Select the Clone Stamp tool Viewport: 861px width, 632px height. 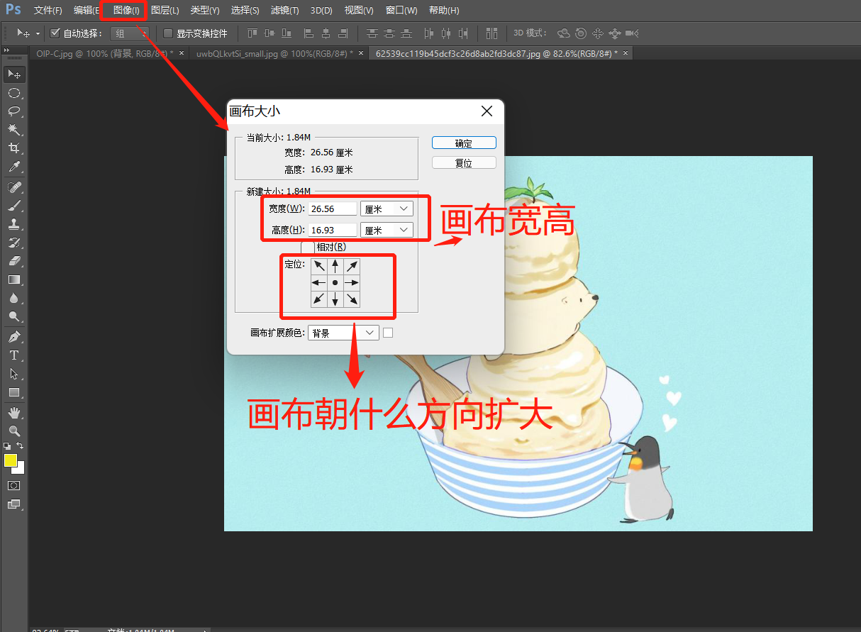point(14,224)
